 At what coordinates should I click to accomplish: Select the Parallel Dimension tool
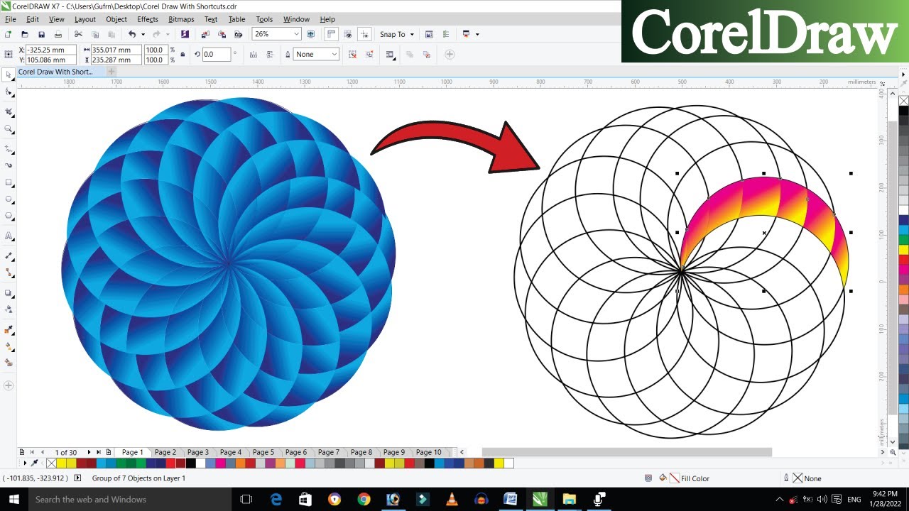click(9, 255)
